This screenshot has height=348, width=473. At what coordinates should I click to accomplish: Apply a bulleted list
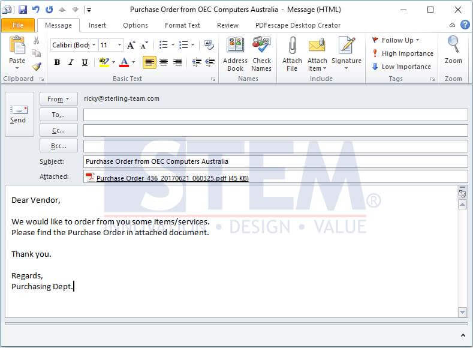point(163,45)
